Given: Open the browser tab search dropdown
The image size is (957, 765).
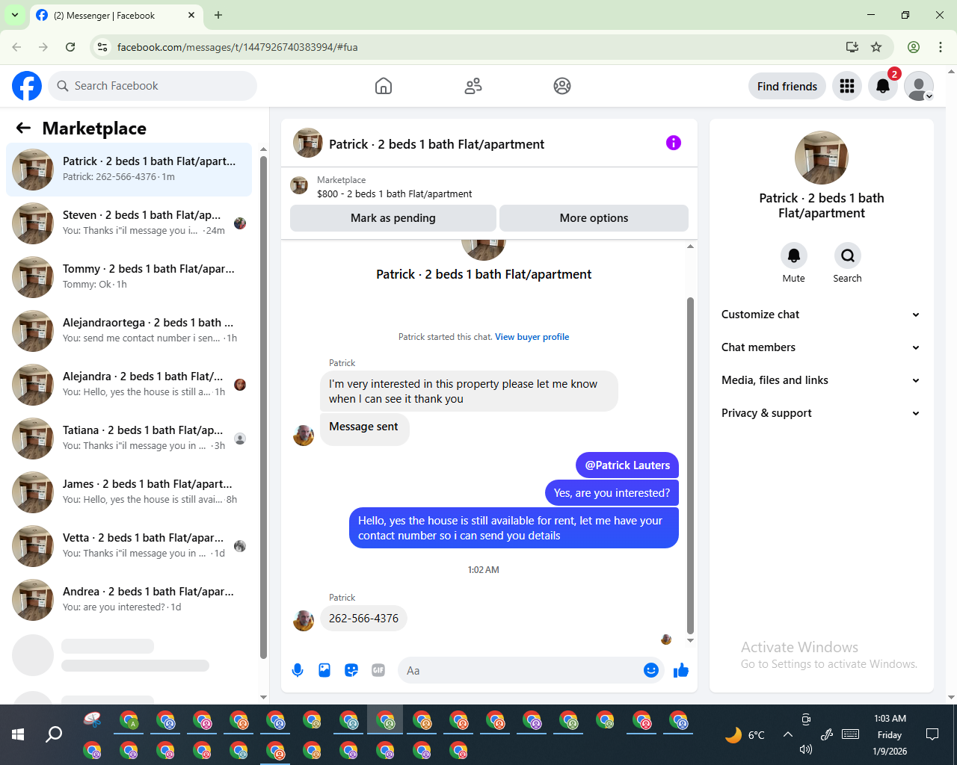Looking at the screenshot, I should [x=15, y=15].
